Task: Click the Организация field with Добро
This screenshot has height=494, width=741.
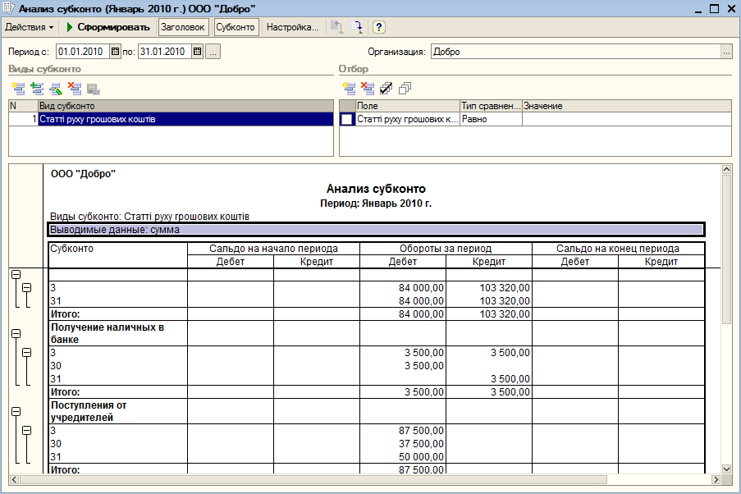Action: pyautogui.click(x=576, y=52)
